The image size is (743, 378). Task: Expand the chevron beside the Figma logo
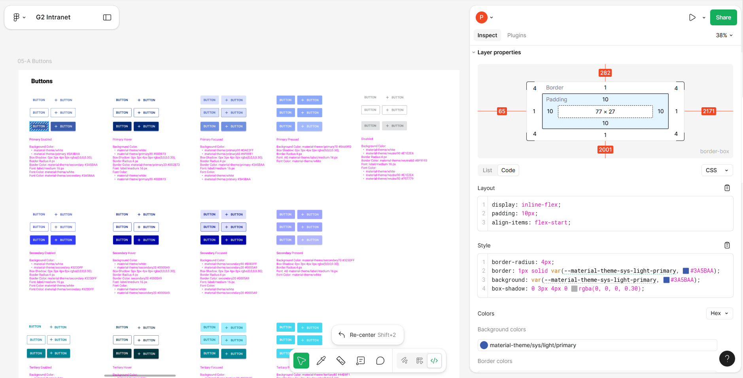(x=24, y=17)
